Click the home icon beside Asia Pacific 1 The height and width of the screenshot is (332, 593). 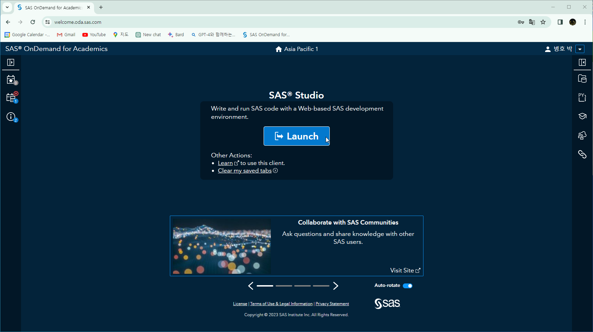279,49
